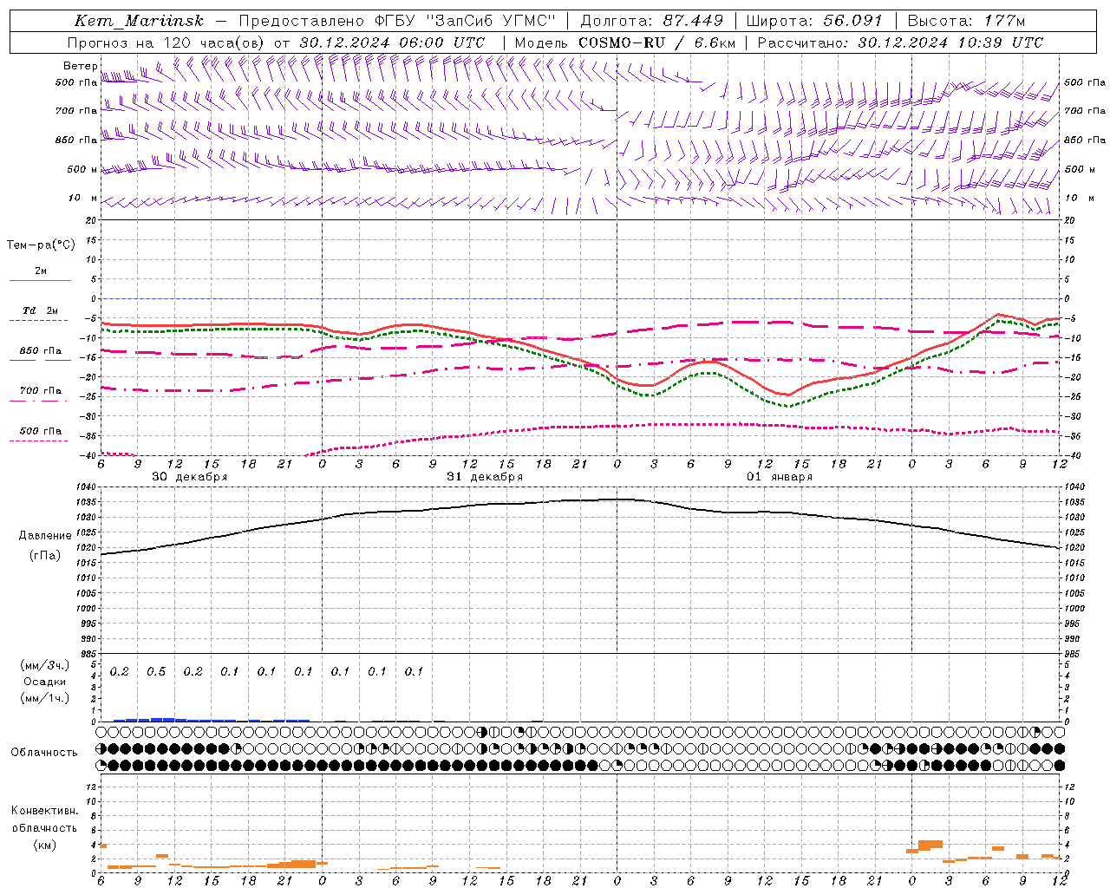Image resolution: width=1110 pixels, height=888 pixels.
Task: Click the '(мм/3ч.)' precipitation unit label
Action: click(45, 665)
